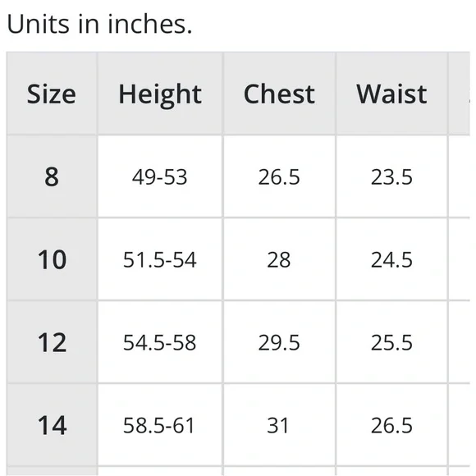Click the Waist column header
The image size is (476, 476).
[x=391, y=94]
